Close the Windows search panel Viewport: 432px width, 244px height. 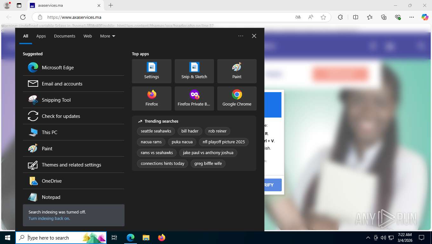tap(254, 36)
